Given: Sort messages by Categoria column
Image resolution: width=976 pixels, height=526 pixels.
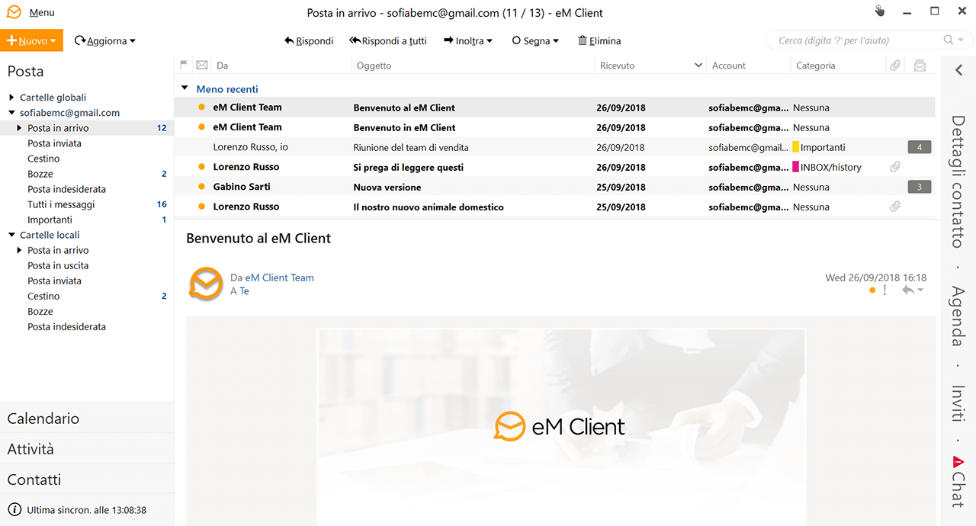Looking at the screenshot, I should click(x=816, y=66).
